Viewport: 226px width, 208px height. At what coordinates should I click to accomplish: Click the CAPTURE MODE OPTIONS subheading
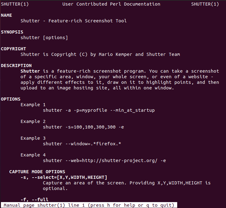tap(37, 172)
